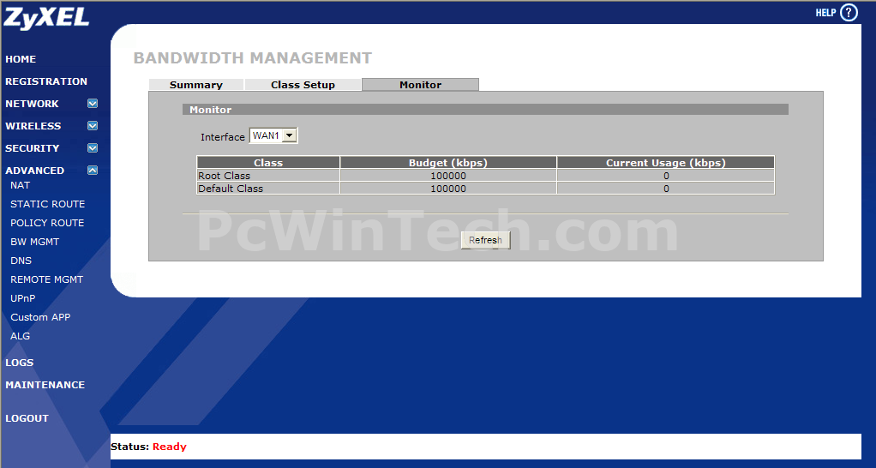
Task: Click the BANDWIDTH MANAGEMENT page title
Action: 253,58
